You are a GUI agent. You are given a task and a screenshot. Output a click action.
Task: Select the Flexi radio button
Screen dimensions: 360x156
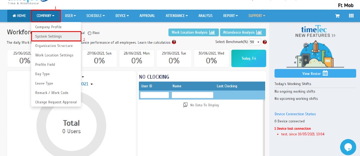(90, 33)
